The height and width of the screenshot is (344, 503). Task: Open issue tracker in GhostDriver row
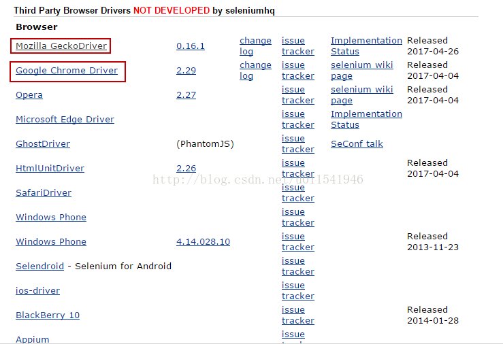click(x=298, y=144)
